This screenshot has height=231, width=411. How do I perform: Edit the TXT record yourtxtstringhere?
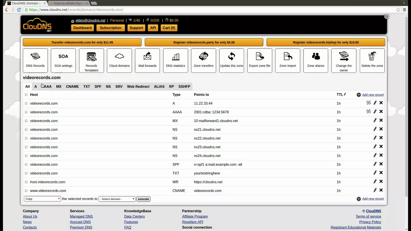pos(375,173)
